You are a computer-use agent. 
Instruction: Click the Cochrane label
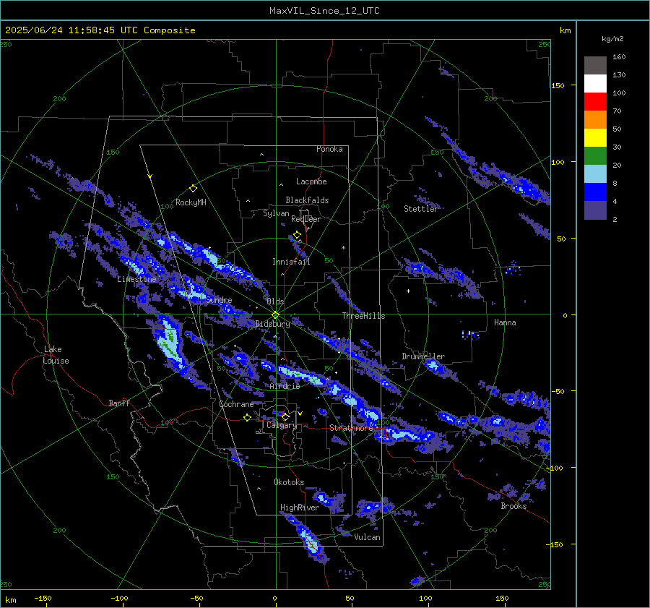point(236,404)
